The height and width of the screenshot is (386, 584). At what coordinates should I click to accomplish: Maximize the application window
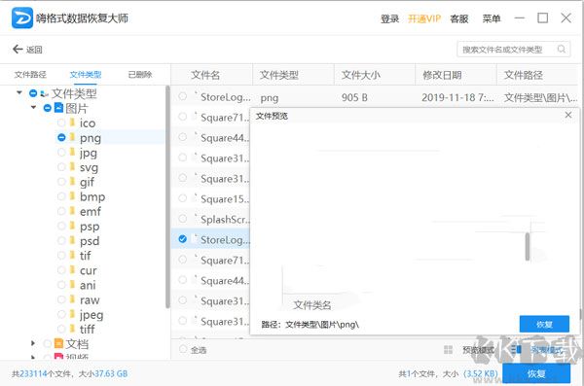[x=543, y=18]
